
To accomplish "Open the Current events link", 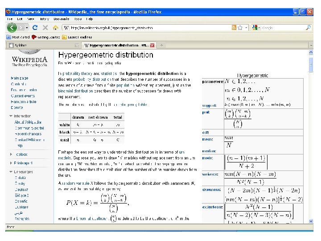I will click(23, 96).
